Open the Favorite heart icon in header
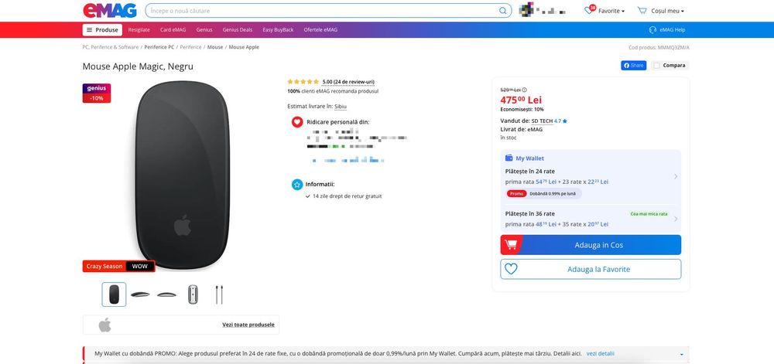Image resolution: width=774 pixels, height=364 pixels. 591,11
